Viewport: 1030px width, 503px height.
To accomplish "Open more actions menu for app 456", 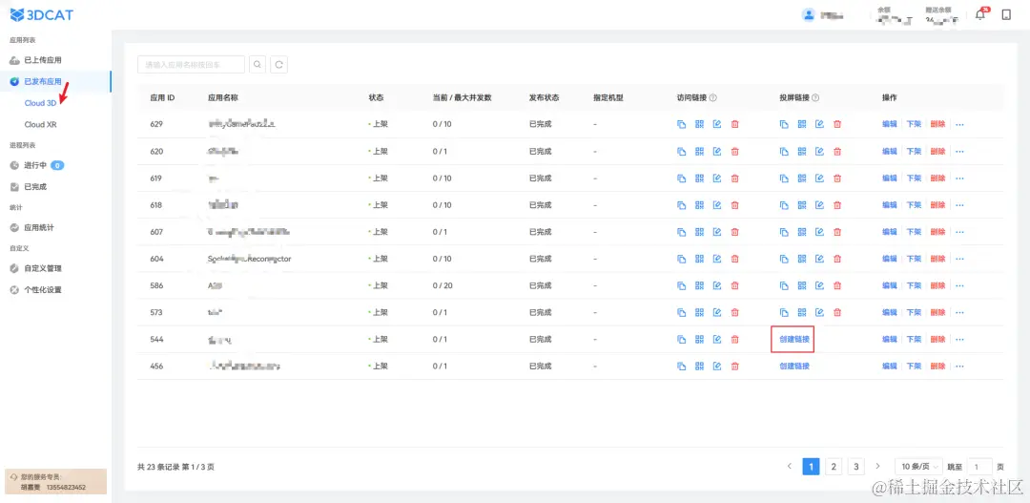I will click(959, 367).
